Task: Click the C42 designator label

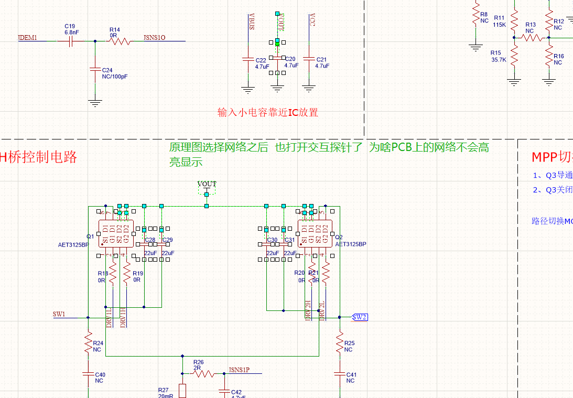Action: click(236, 392)
